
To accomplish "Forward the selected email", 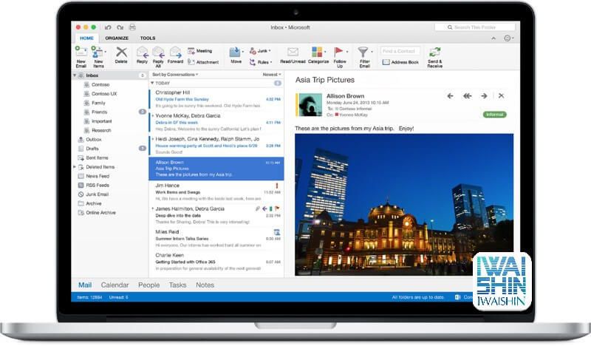I will pyautogui.click(x=175, y=55).
